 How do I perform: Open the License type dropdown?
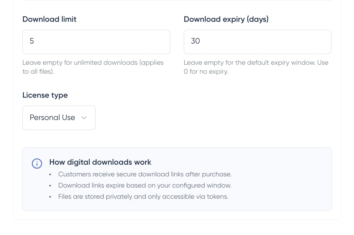59,117
